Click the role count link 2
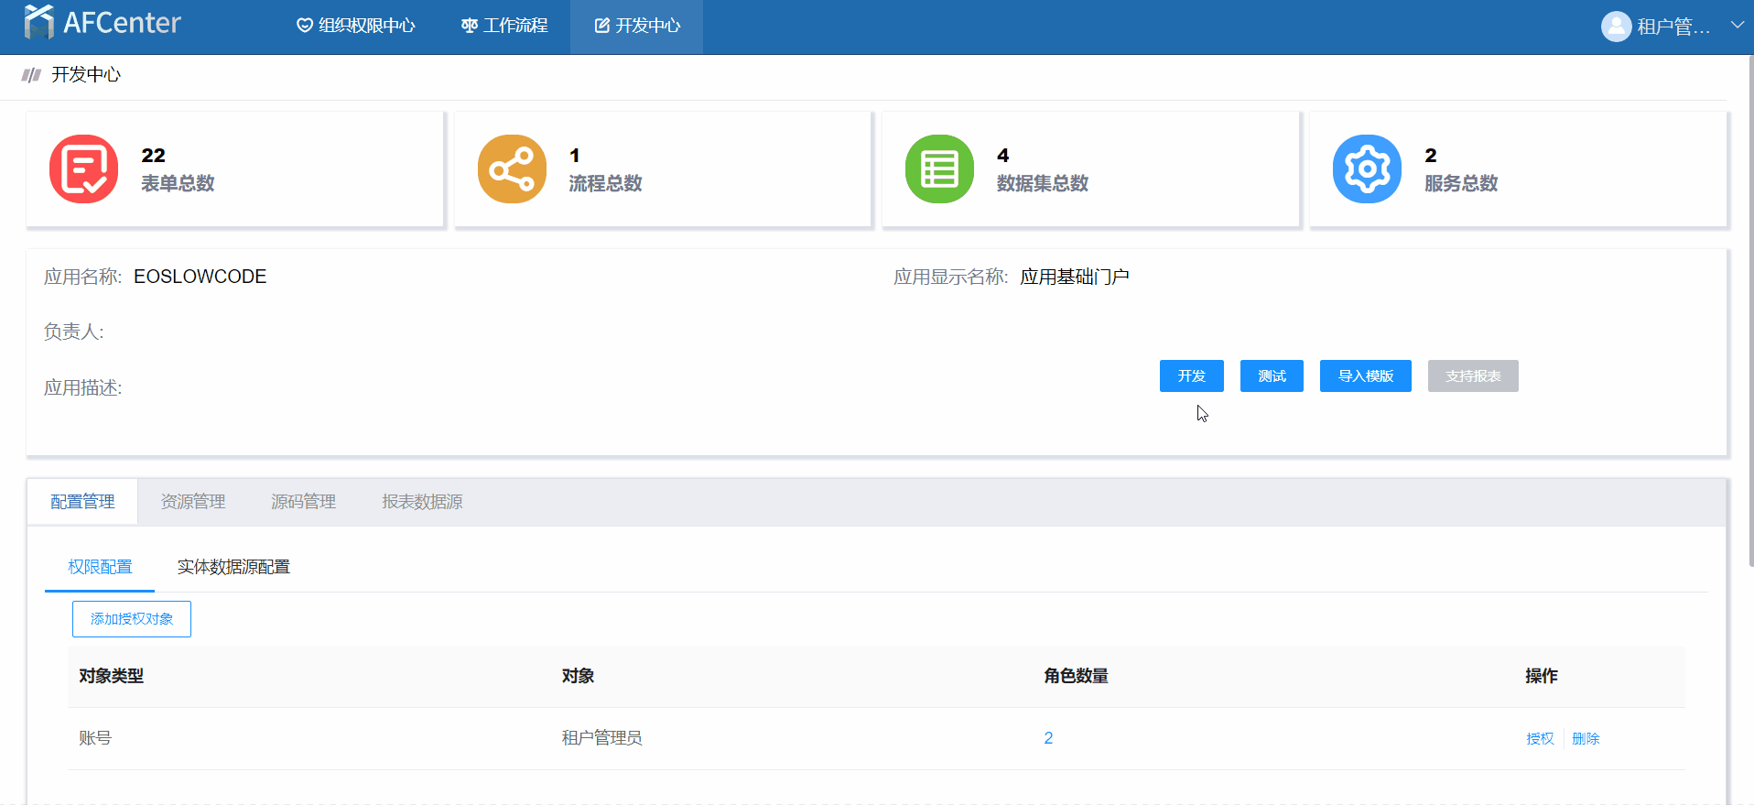The image size is (1754, 805). tap(1048, 738)
